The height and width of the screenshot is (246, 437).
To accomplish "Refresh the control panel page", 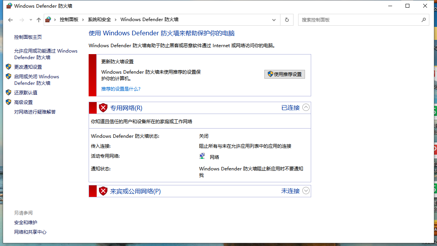I will point(287,20).
